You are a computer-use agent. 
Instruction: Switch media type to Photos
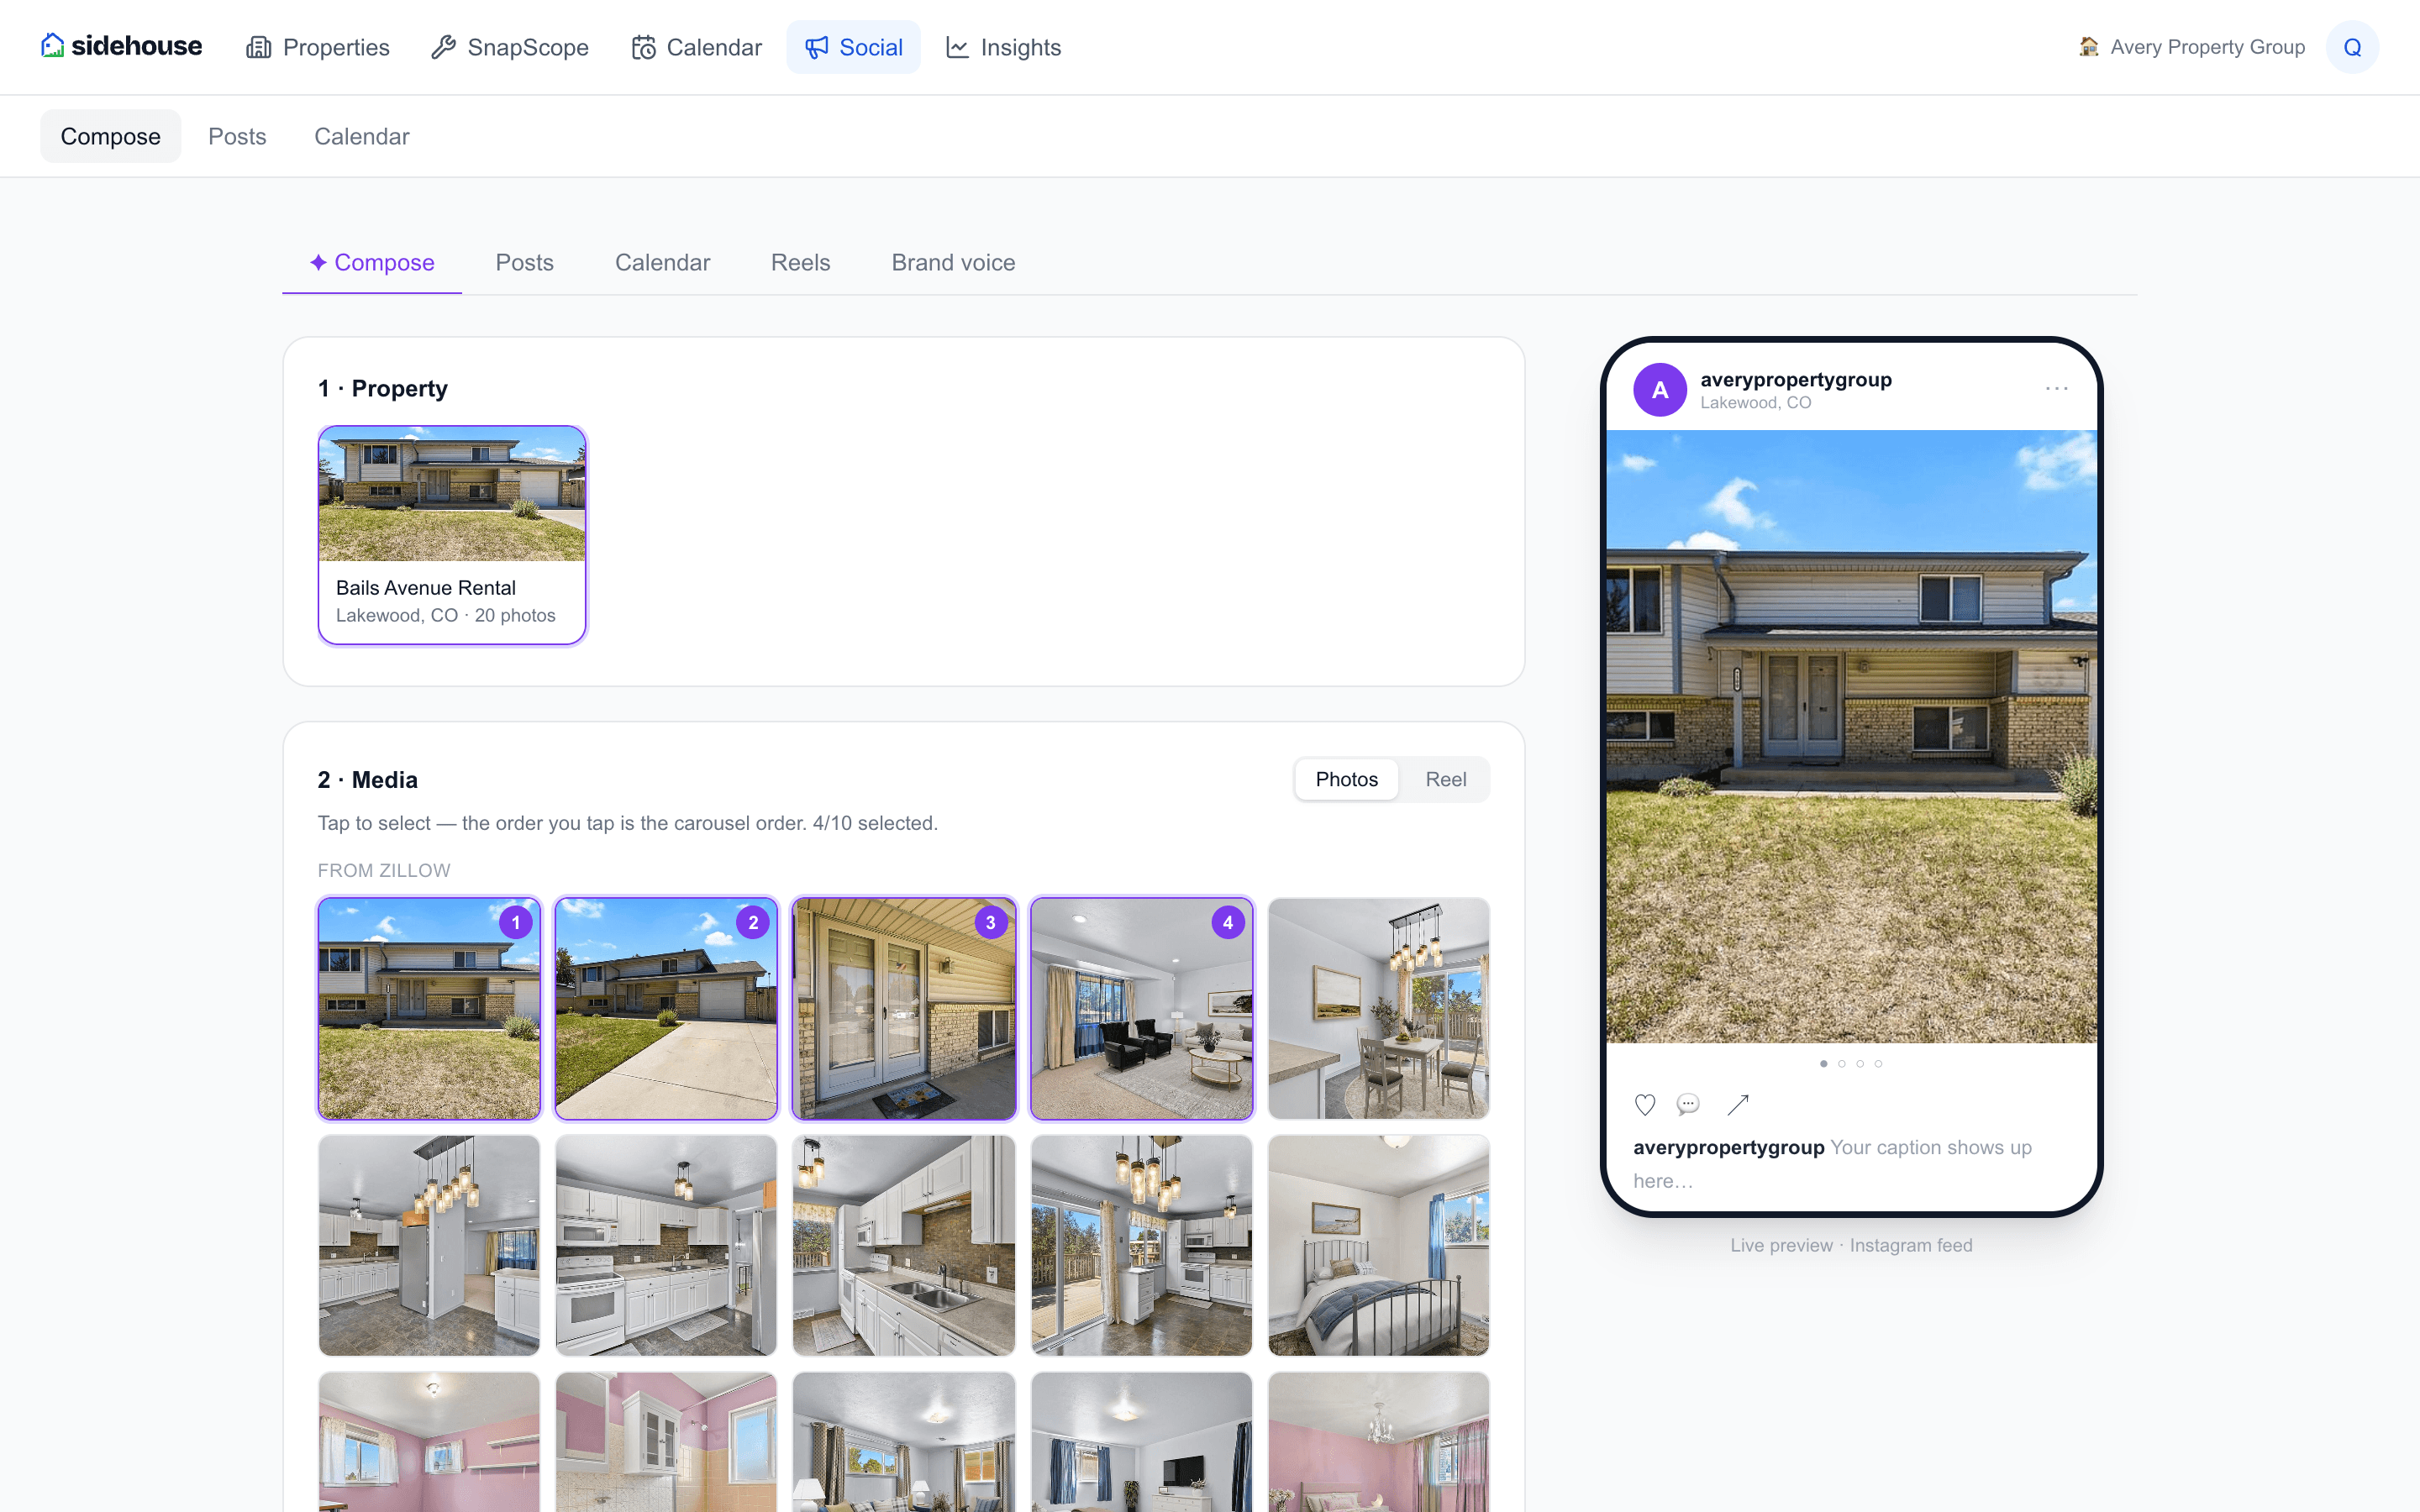pos(1346,779)
